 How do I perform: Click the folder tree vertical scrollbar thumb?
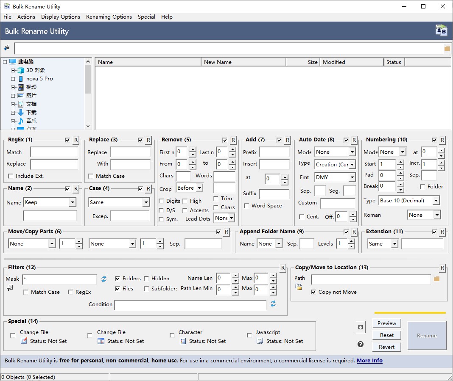point(88,79)
